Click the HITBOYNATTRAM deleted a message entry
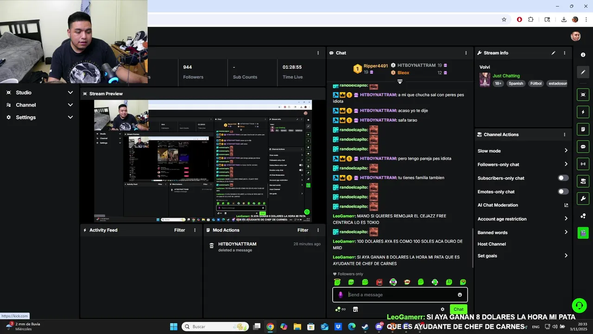The height and width of the screenshot is (334, 593). click(264, 247)
